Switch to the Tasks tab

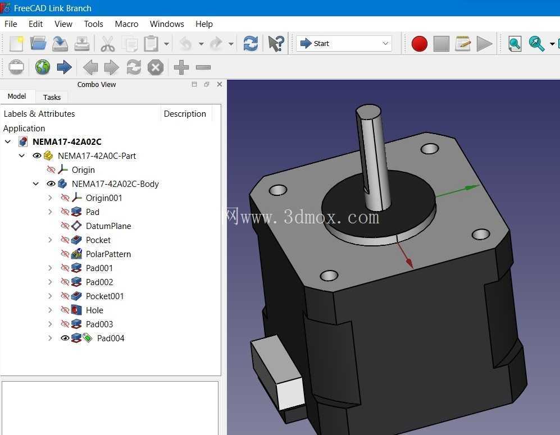52,97
